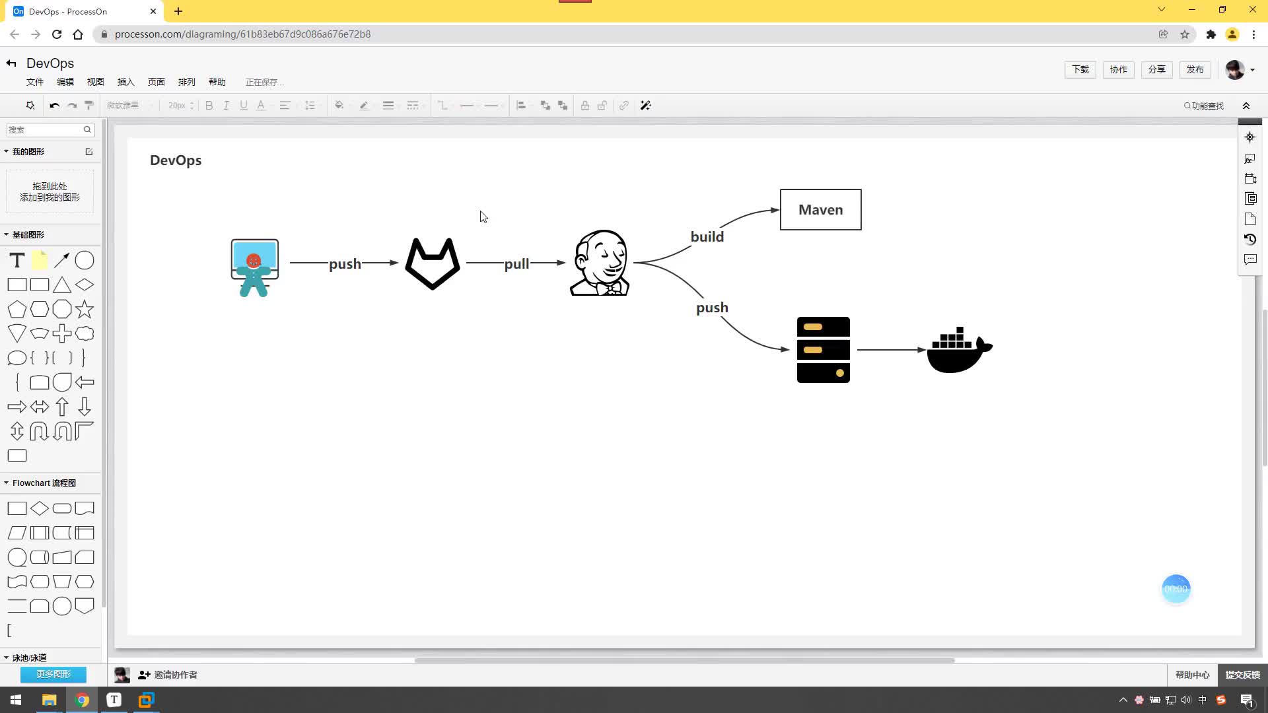Open the history clock panel icon
The height and width of the screenshot is (713, 1268).
coord(1250,239)
